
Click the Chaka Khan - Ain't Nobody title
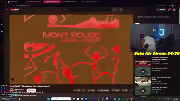pos(159,88)
